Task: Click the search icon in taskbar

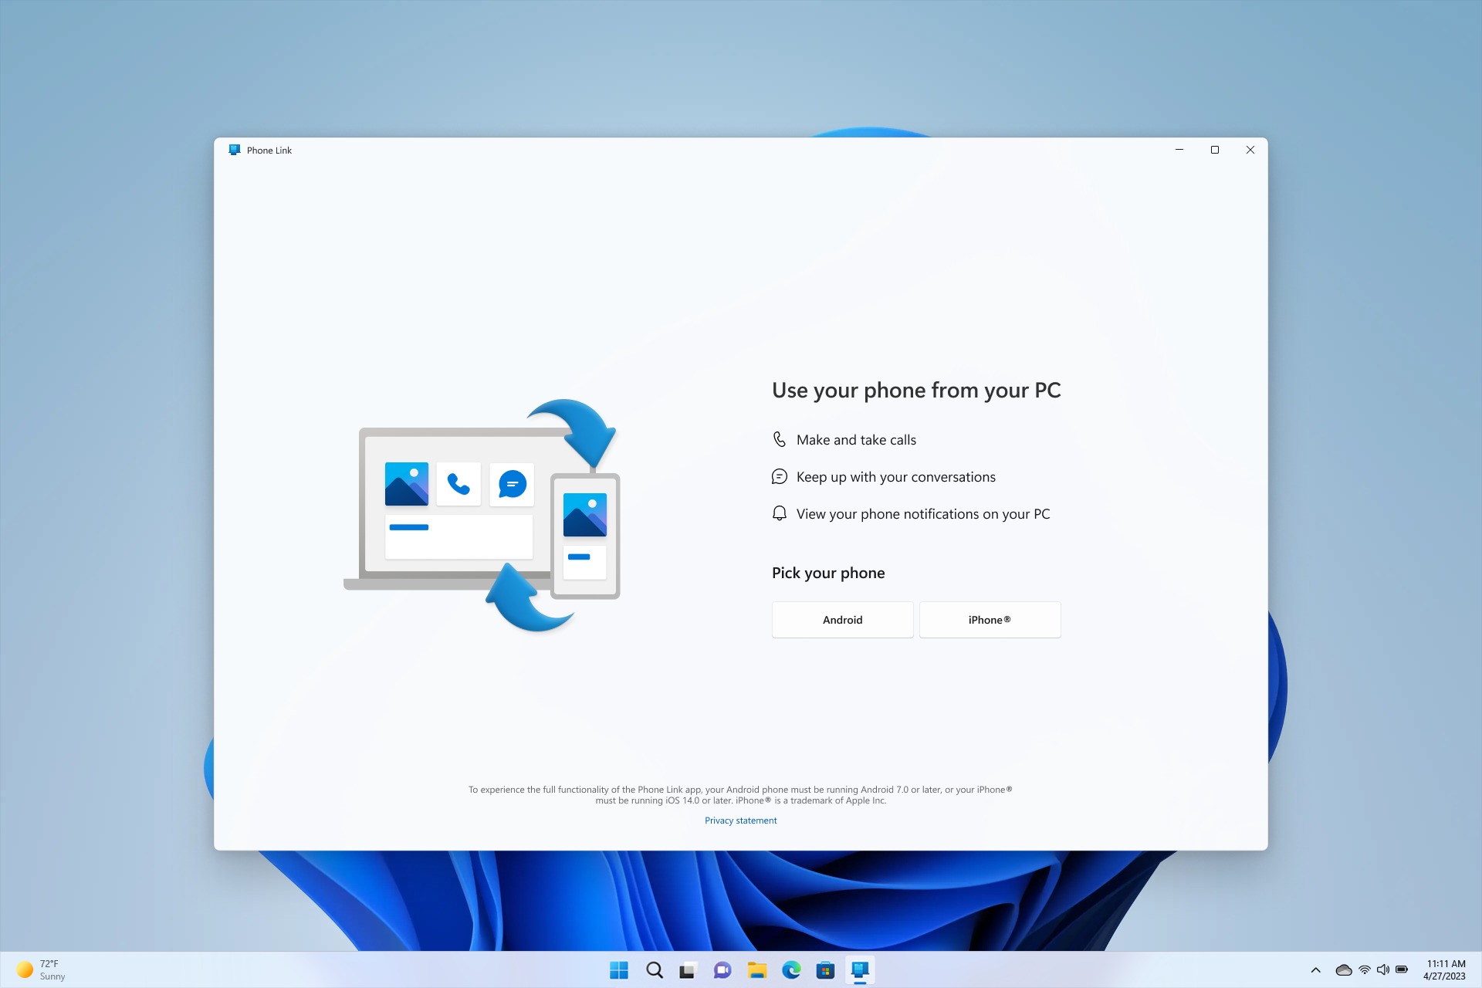Action: click(x=655, y=969)
